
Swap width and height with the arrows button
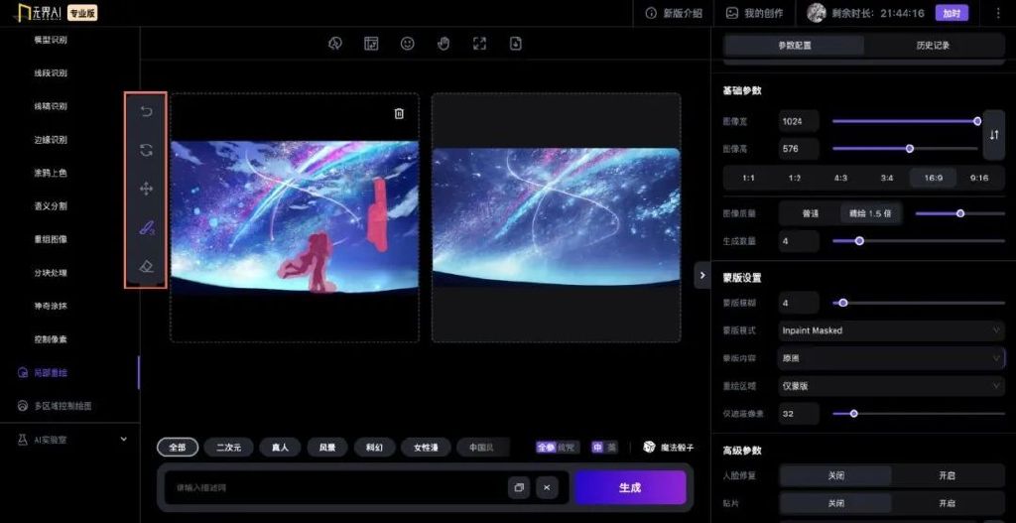tap(994, 135)
